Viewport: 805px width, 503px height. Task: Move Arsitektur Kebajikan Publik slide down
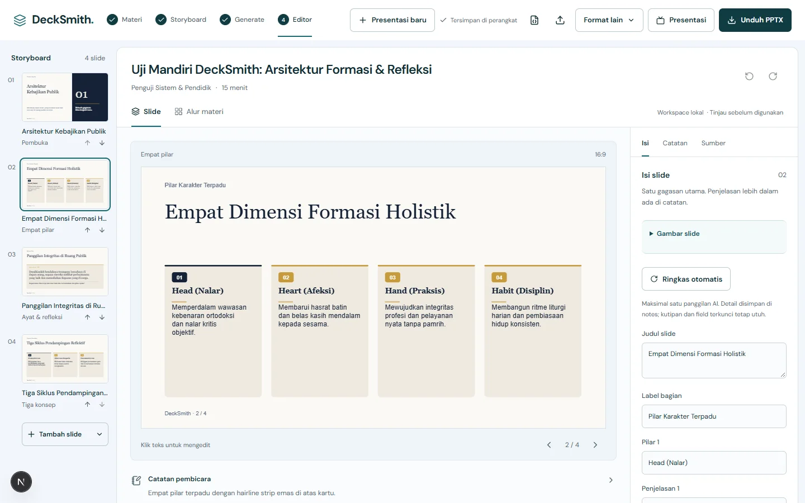tap(102, 143)
